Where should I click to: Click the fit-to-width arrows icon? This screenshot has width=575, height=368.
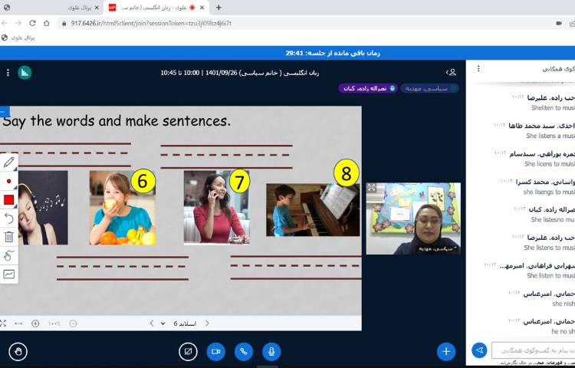click(18, 324)
